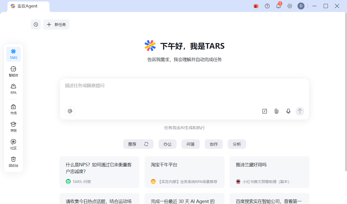Refresh recommendations with circular arrows icon
Image resolution: width=347 pixels, height=204 pixels.
(146, 144)
